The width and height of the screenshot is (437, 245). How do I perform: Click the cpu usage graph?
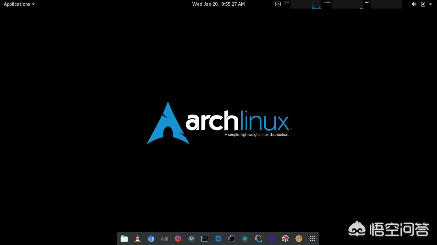(306, 4)
